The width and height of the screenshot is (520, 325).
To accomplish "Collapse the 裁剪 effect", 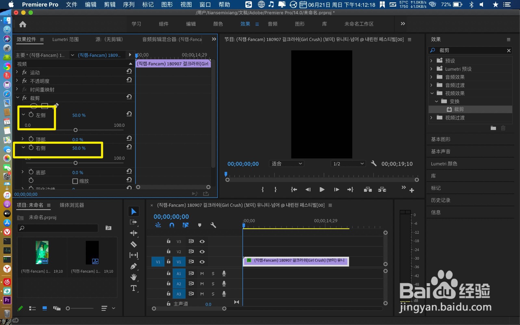I will coord(18,97).
